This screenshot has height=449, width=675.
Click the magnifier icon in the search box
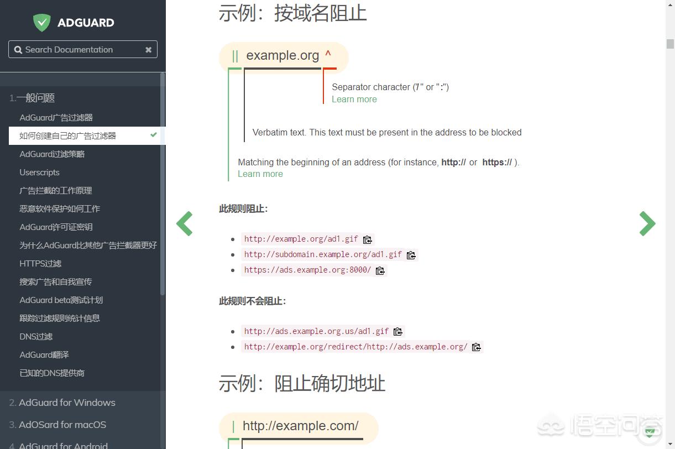18,50
